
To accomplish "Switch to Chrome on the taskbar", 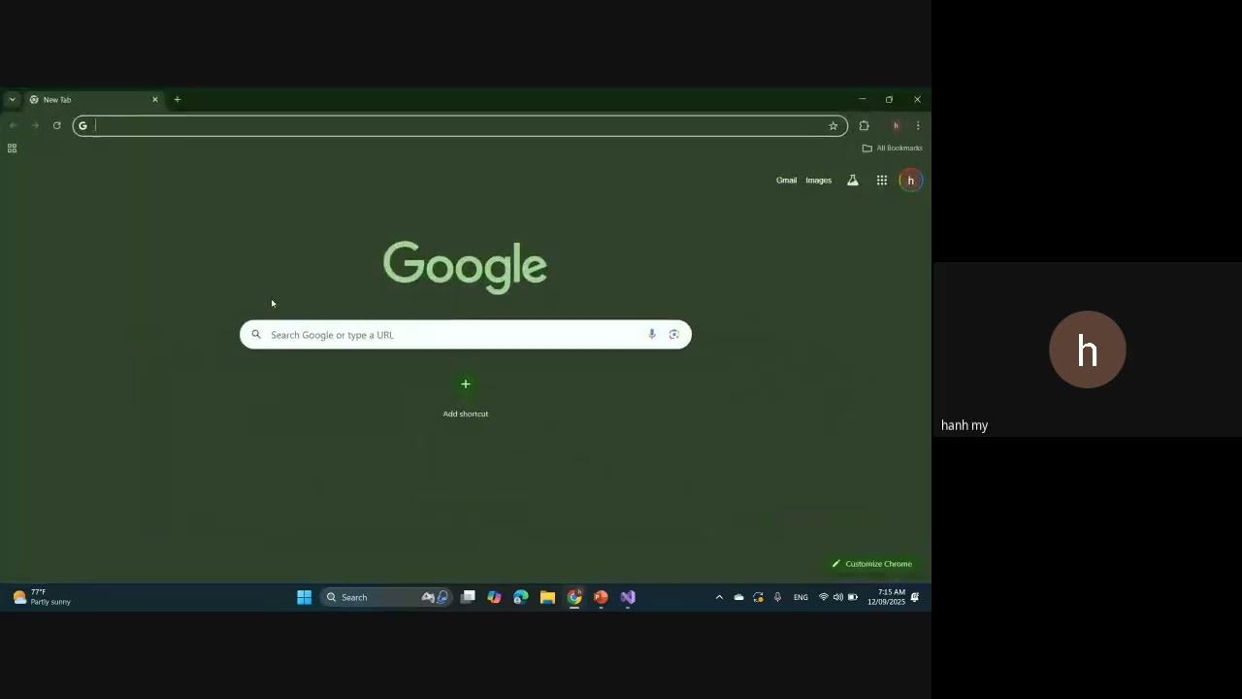I will coord(574,597).
